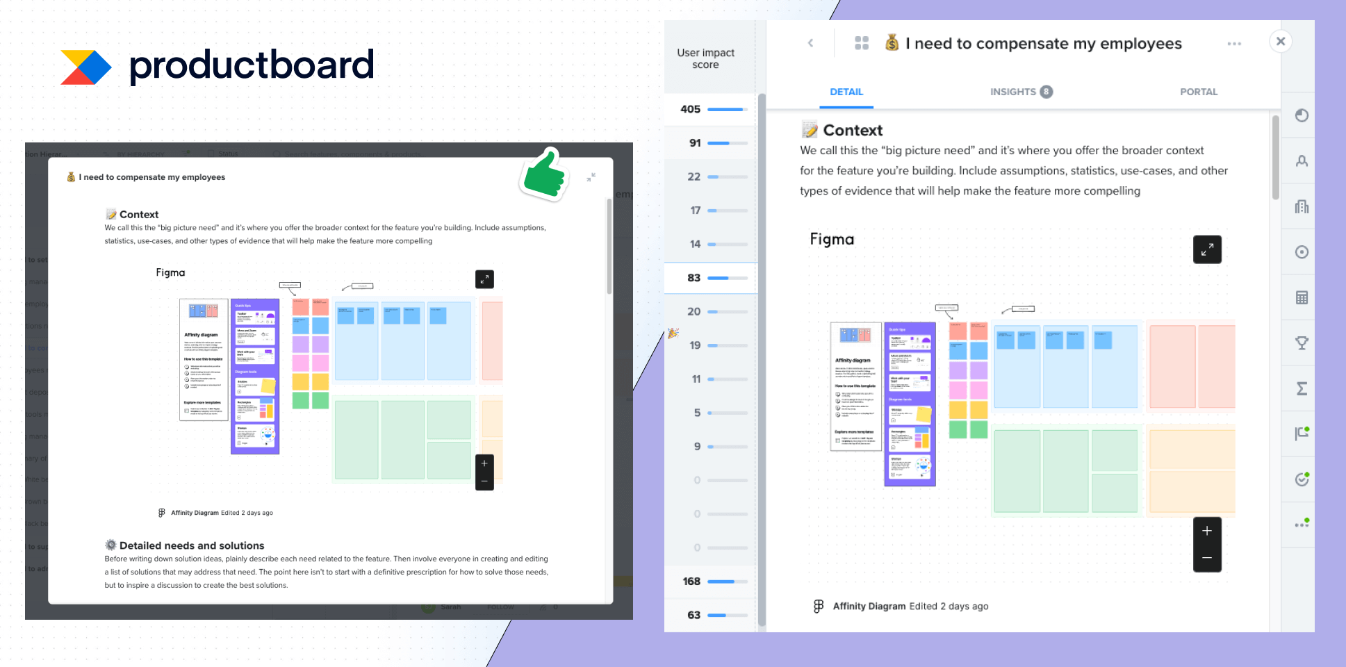The width and height of the screenshot is (1346, 667).
Task: Click the impact score slider for 91
Action: (x=728, y=143)
